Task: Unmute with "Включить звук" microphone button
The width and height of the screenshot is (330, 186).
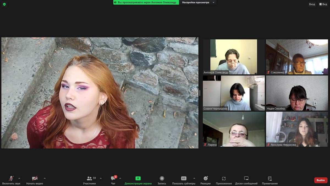Action: [x=11, y=180]
